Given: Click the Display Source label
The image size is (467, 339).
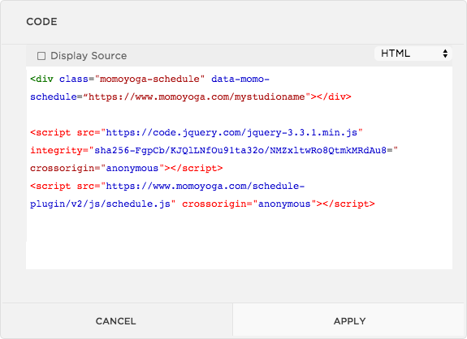Looking at the screenshot, I should (x=89, y=56).
